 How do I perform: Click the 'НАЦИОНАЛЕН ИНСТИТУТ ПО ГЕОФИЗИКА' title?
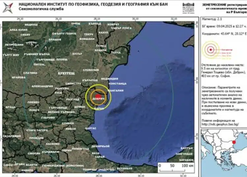coord(93,4)
